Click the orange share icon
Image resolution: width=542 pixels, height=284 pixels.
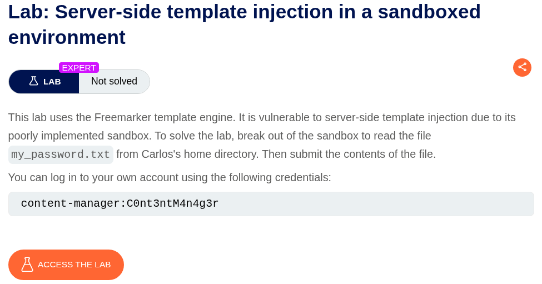coord(522,67)
